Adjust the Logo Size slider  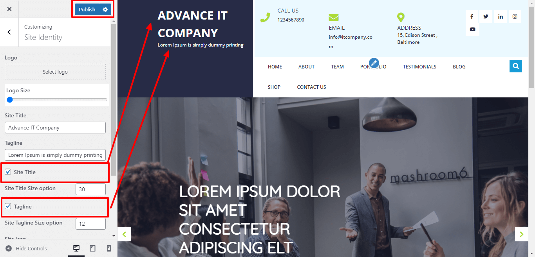[x=57, y=100]
